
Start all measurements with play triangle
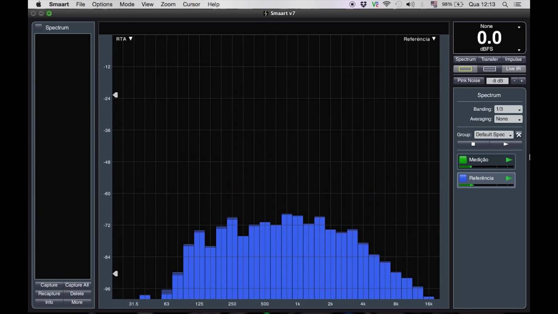pos(506,144)
